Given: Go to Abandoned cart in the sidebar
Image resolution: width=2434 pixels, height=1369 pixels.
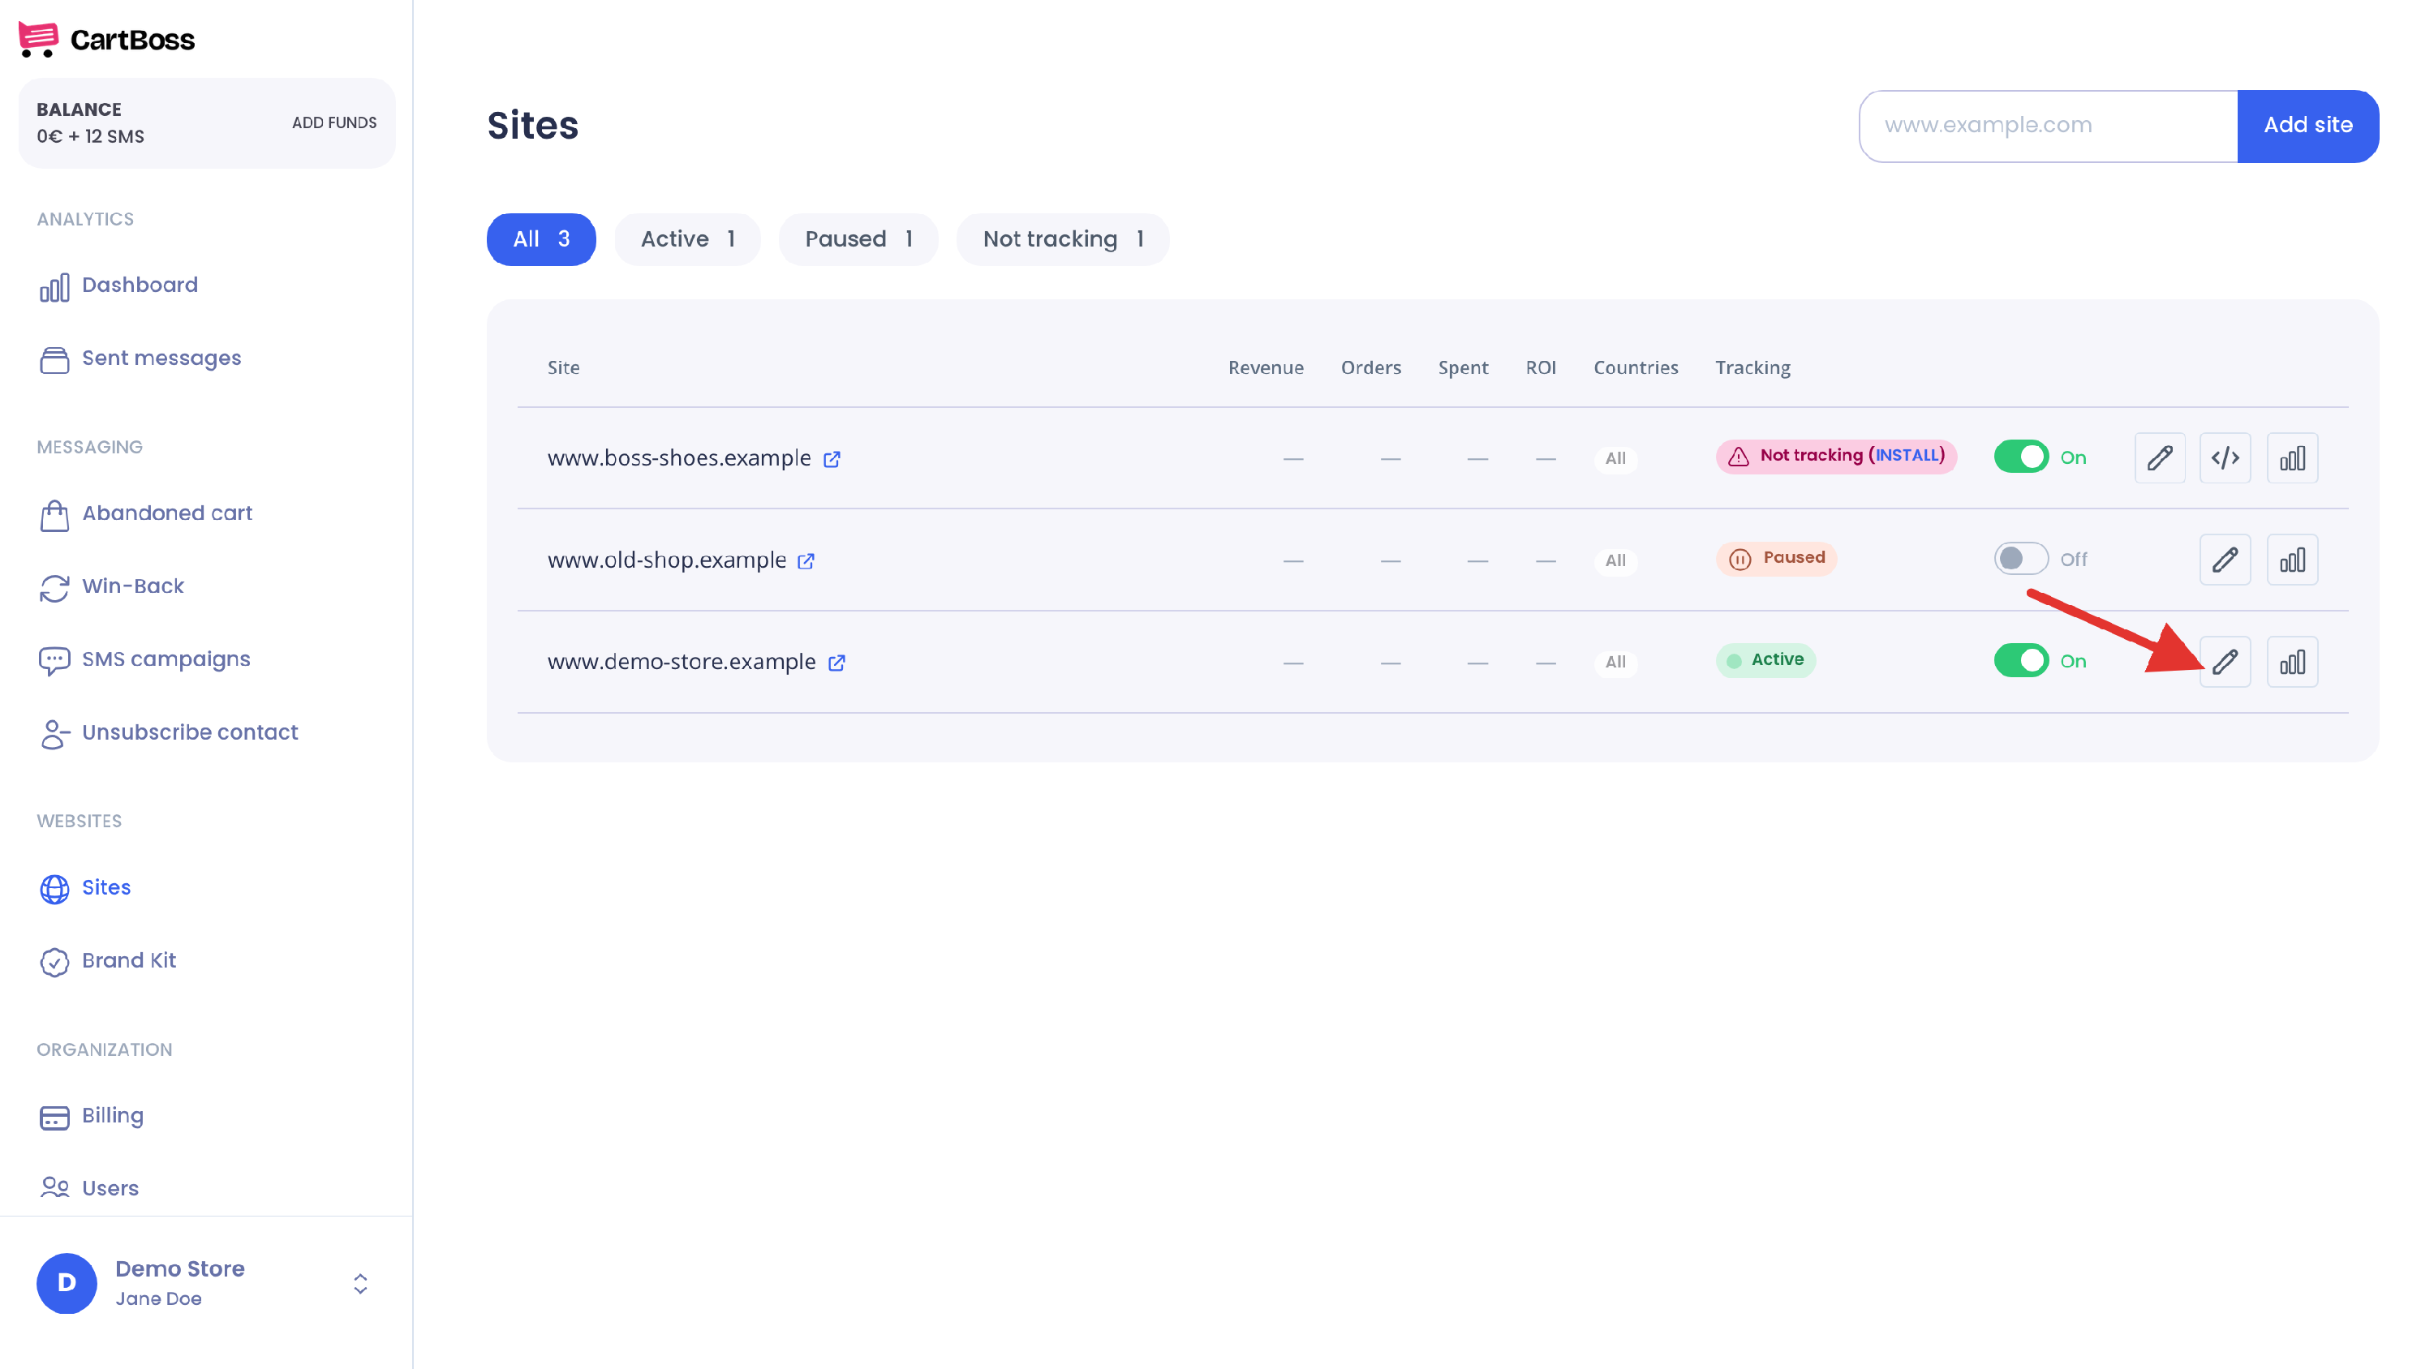Looking at the screenshot, I should [147, 514].
